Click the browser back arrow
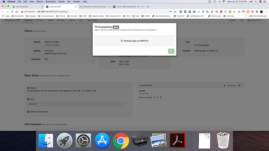 3,12
